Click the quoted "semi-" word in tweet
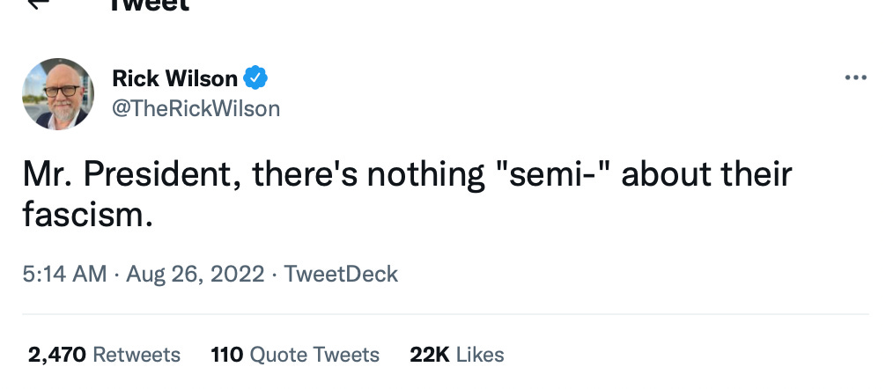 point(553,174)
